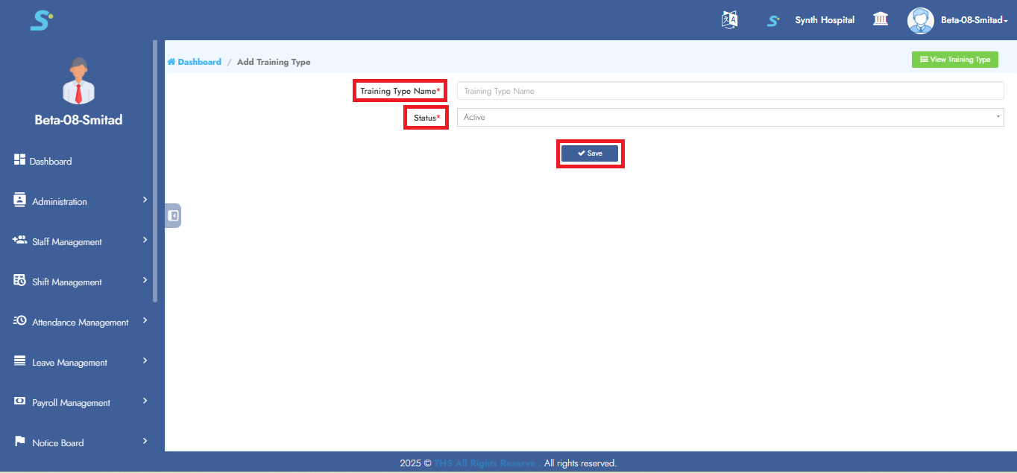Click the language translate icon in header
This screenshot has width=1017, height=473.
pos(729,20)
